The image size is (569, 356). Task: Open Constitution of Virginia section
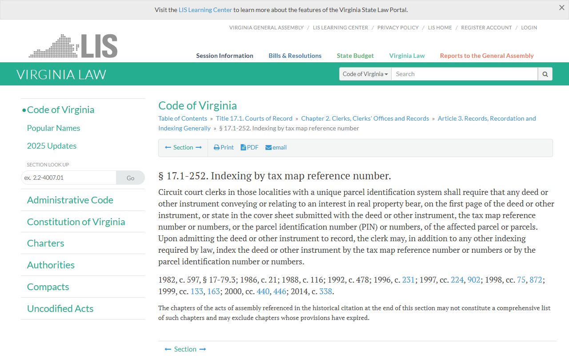76,222
